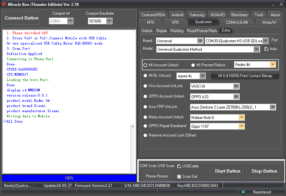Open the Tools tab
Image resolution: width=286 pixels, height=196 pixels.
[x=259, y=15]
